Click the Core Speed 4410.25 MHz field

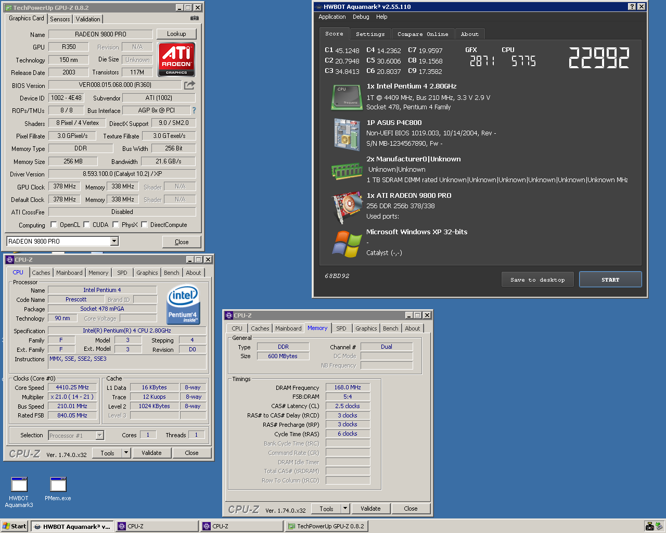[72, 387]
